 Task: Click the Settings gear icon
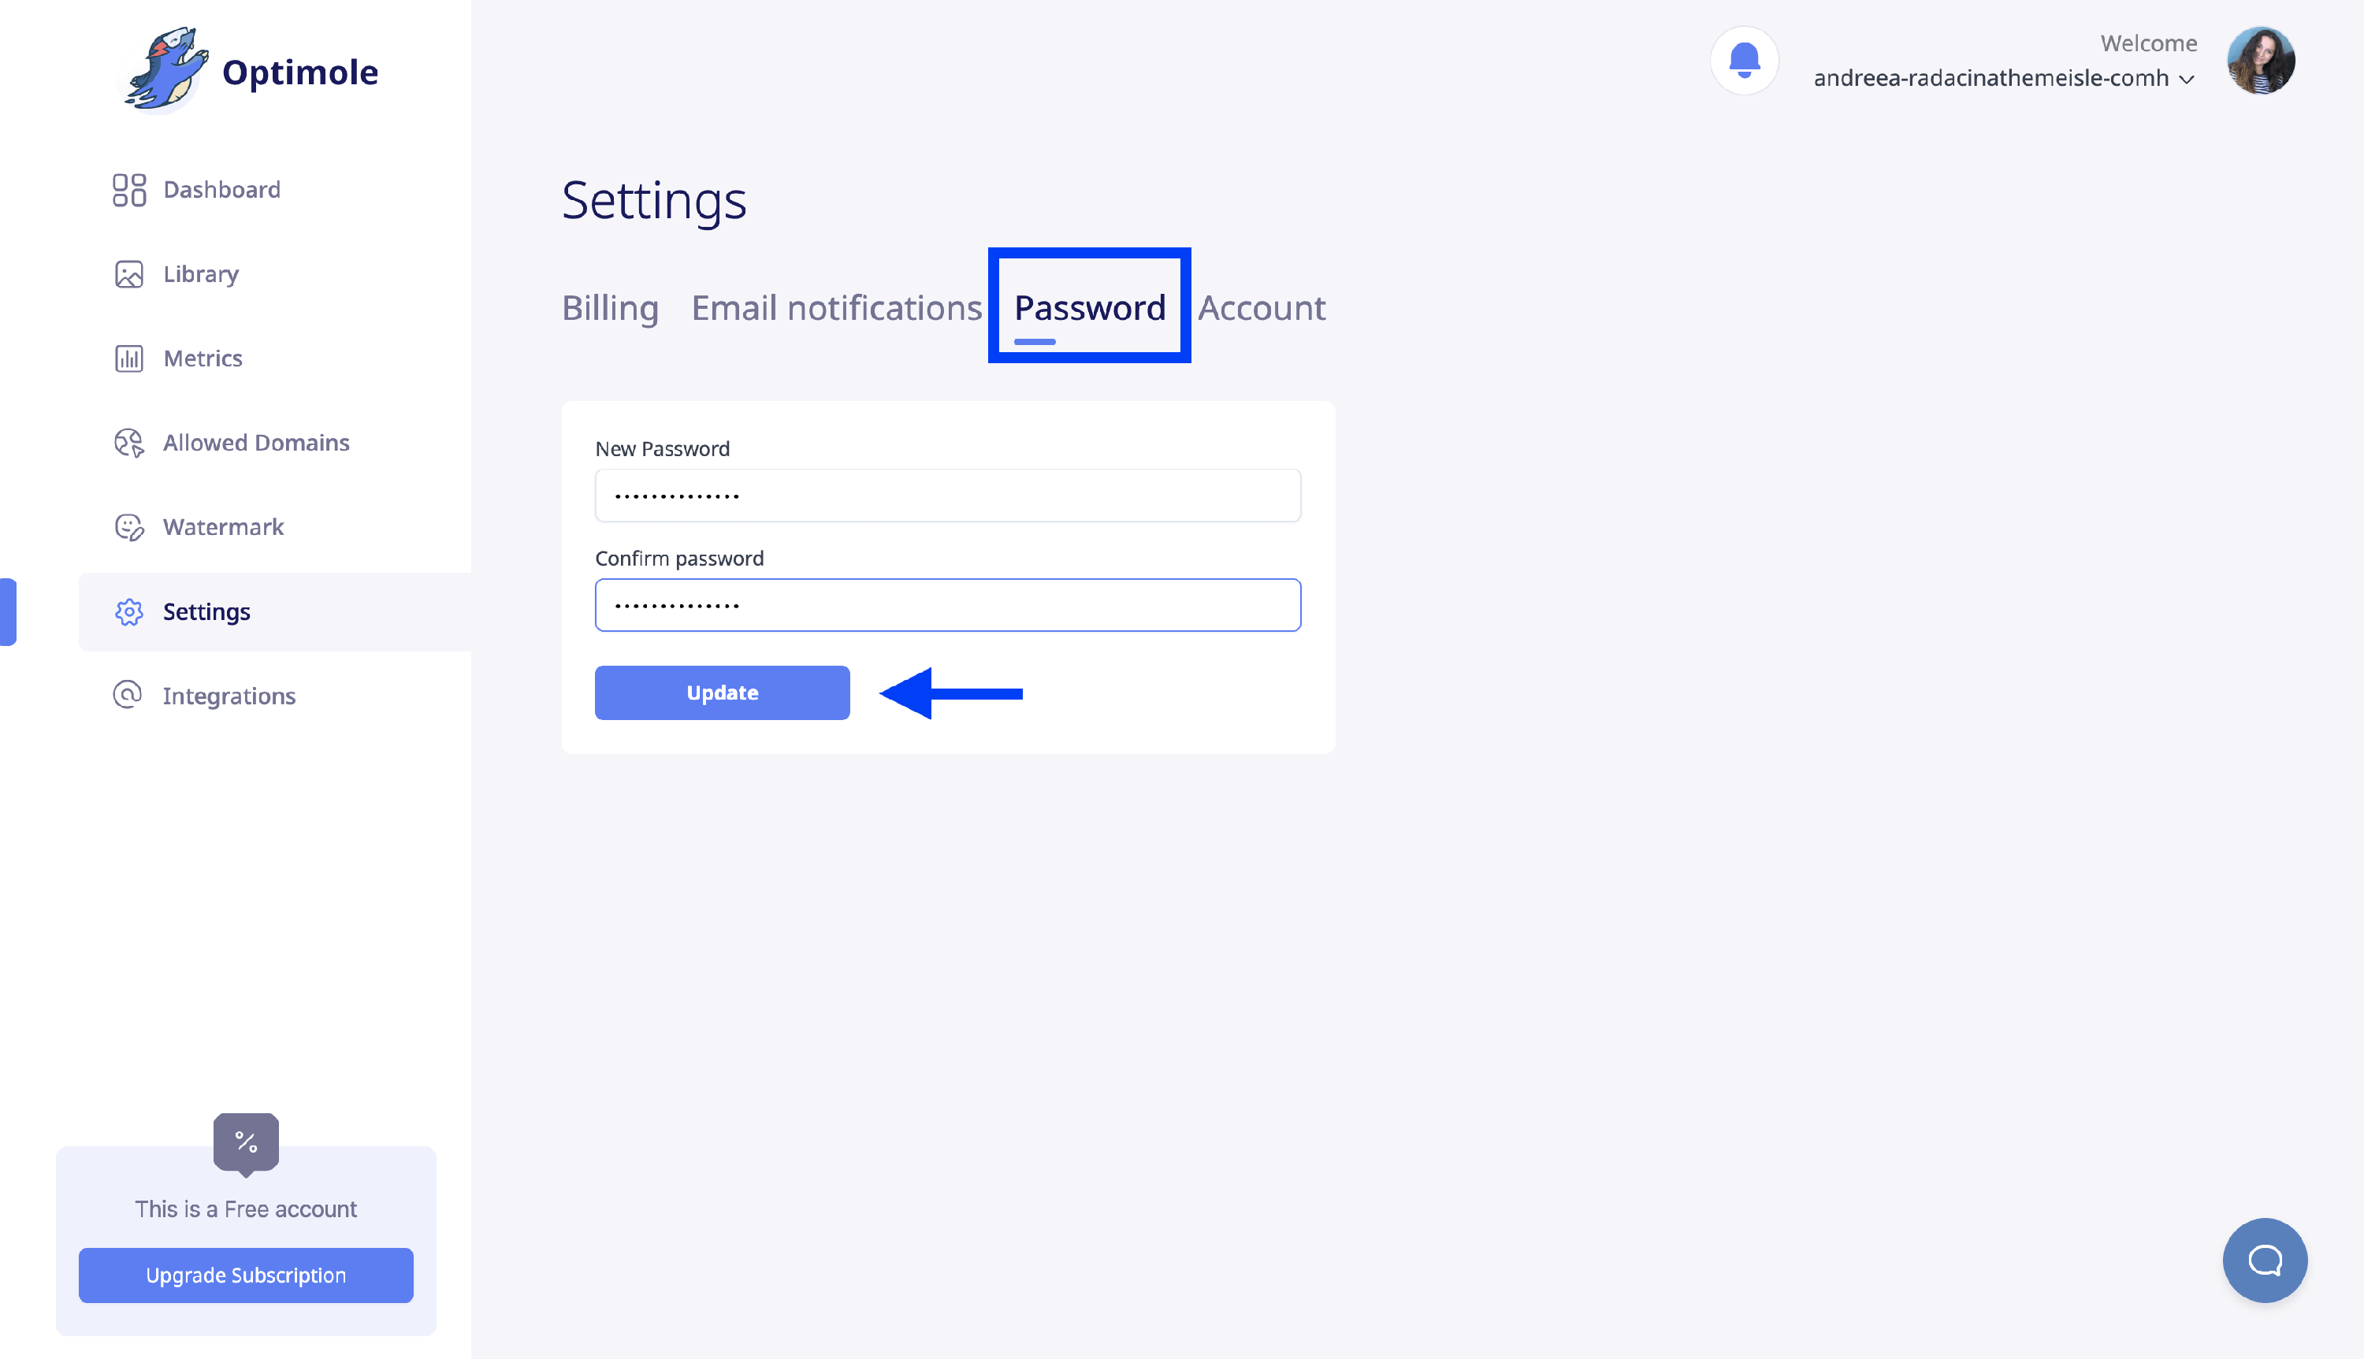pyautogui.click(x=128, y=612)
